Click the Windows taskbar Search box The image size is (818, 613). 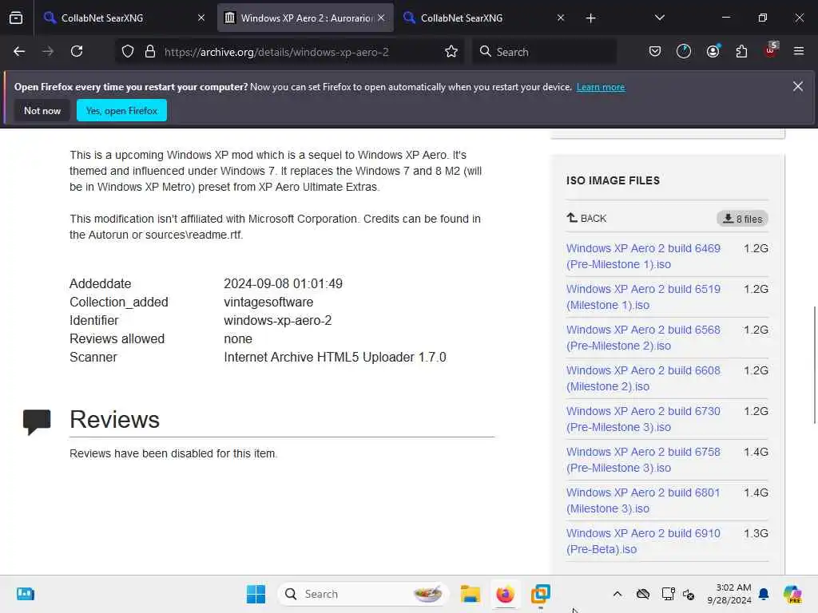tap(363, 594)
